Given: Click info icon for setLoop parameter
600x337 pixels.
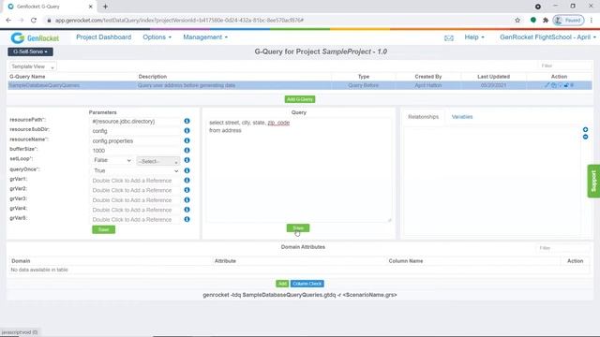Looking at the screenshot, I should tap(187, 160).
